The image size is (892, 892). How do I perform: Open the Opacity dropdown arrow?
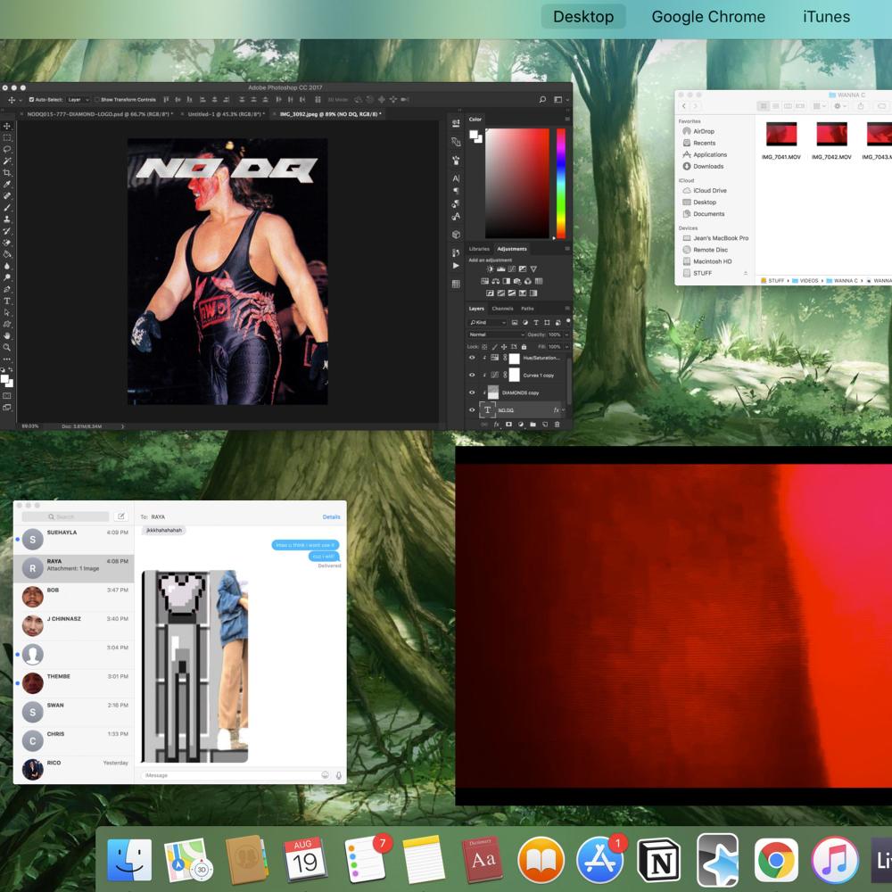pos(566,334)
